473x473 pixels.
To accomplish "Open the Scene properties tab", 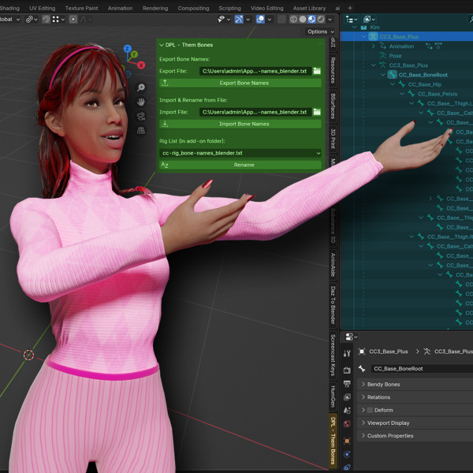I will pos(347,410).
